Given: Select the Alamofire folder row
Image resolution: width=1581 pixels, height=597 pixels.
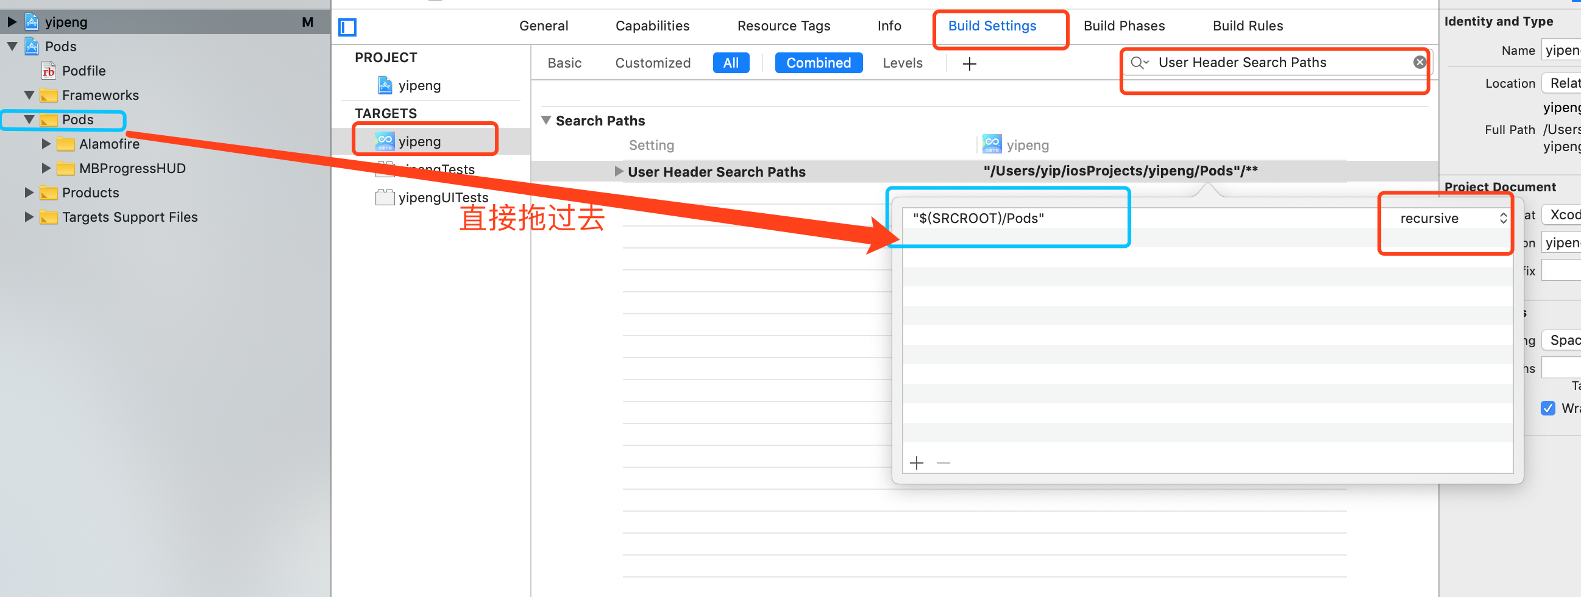Looking at the screenshot, I should [109, 144].
